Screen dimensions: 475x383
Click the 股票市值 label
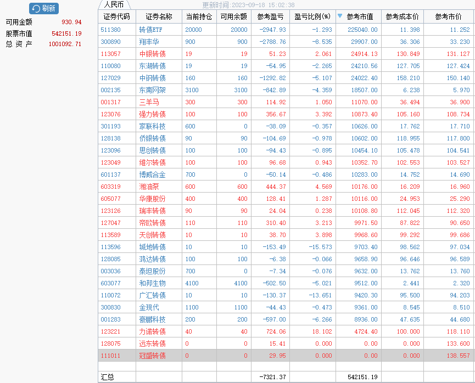point(19,33)
